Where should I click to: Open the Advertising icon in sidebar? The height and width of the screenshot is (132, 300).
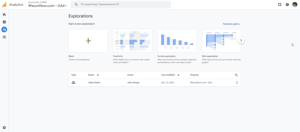[x=4, y=37]
